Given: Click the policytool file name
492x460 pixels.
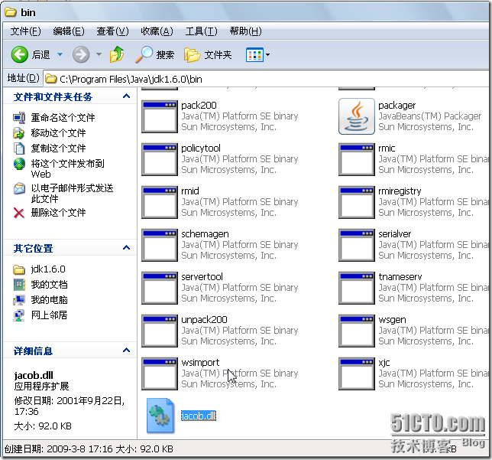Looking at the screenshot, I should tap(201, 148).
